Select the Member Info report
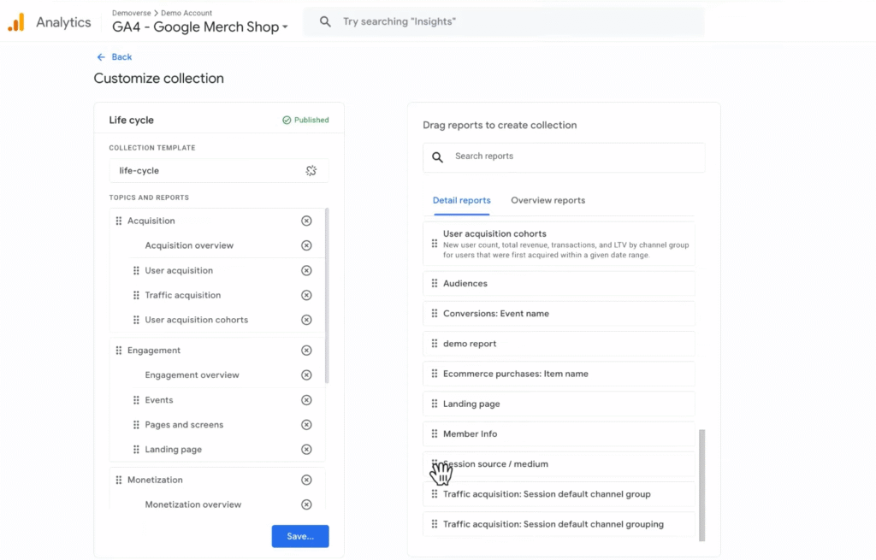Viewport: 876px width, 560px height. (x=559, y=434)
